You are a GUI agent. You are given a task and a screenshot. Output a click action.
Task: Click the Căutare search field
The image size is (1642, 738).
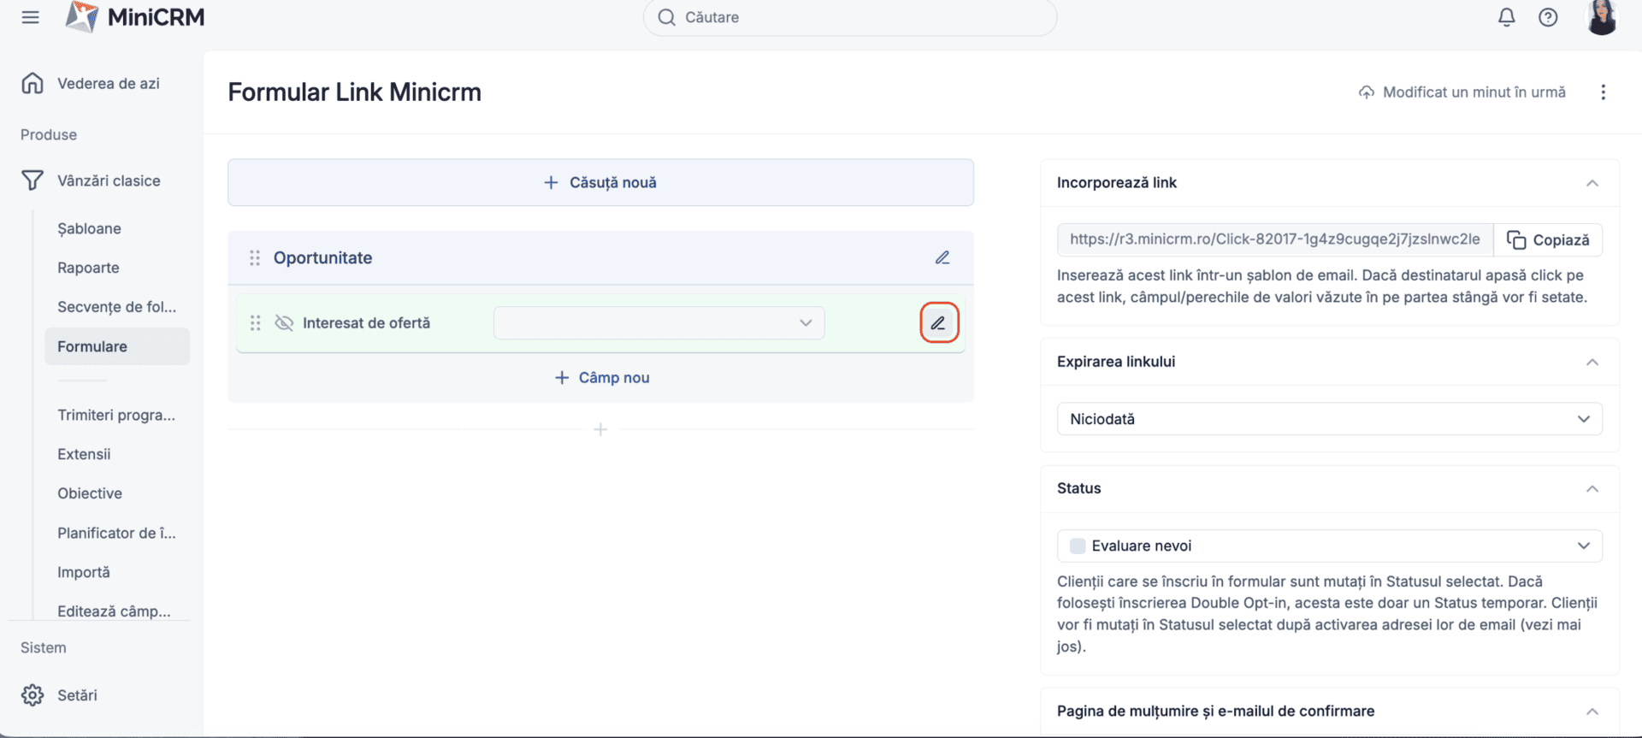click(x=849, y=17)
